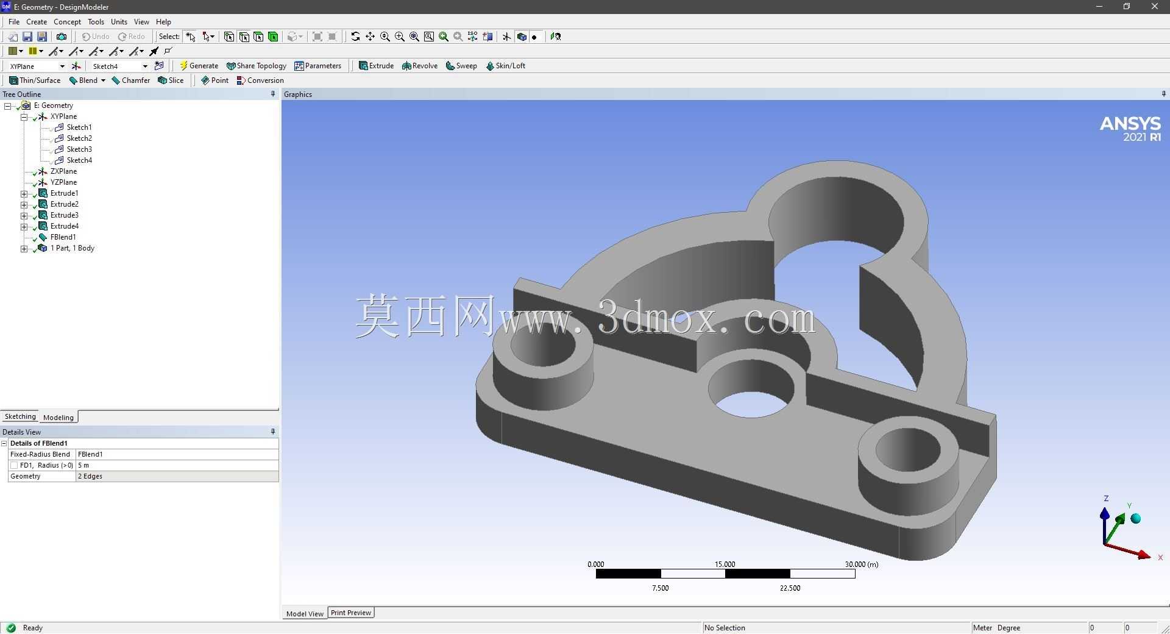This screenshot has height=634, width=1170.
Task: Click the image capture camera icon
Action: [62, 37]
